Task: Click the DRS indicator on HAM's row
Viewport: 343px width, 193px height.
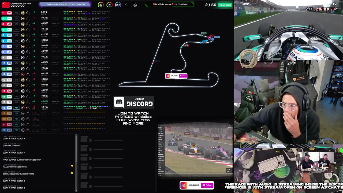Action: 17,13
